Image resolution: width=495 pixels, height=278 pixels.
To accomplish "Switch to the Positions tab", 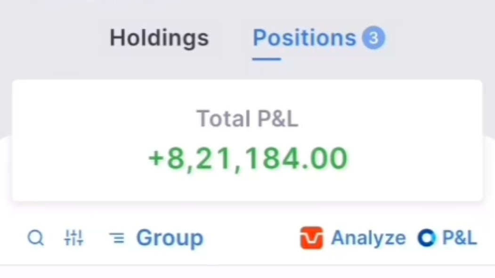I will (x=304, y=38).
